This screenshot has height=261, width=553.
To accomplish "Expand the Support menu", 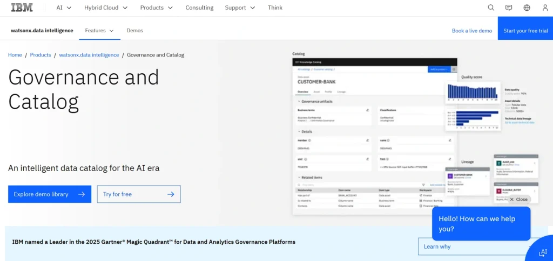I will (240, 8).
